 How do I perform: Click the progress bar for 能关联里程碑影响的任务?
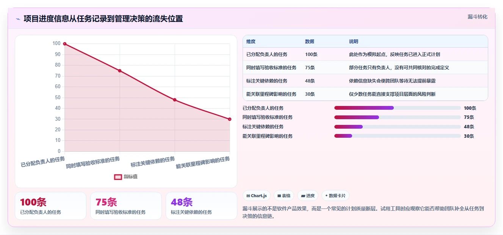[398, 136]
